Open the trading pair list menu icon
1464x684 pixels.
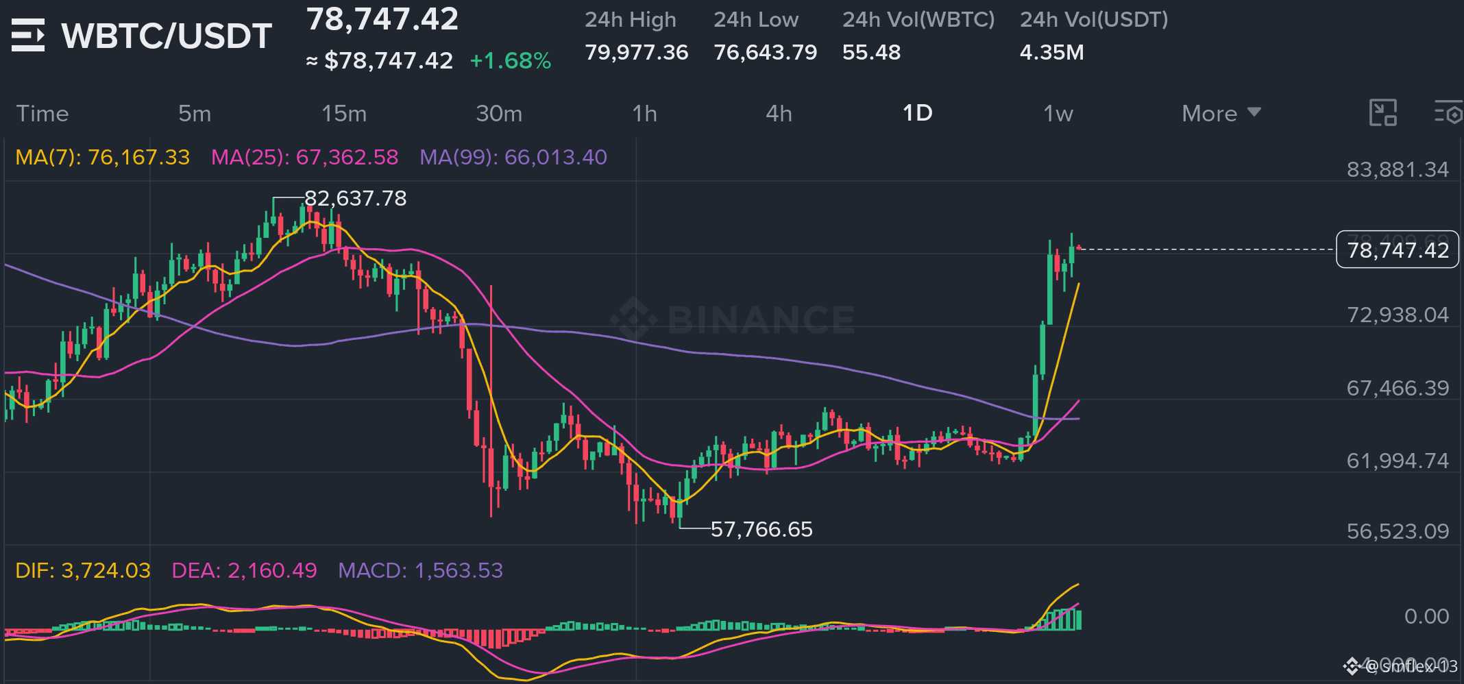coord(28,35)
